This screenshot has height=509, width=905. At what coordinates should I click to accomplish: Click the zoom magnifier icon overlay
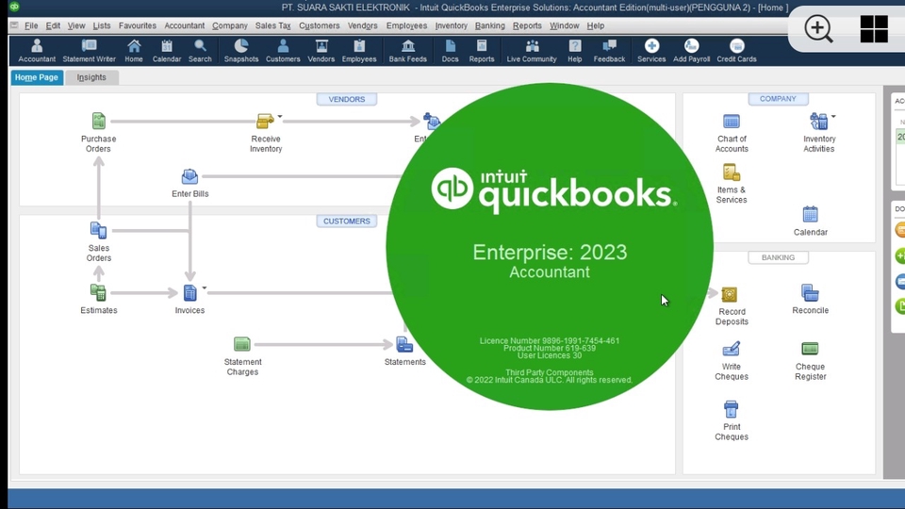pos(818,29)
